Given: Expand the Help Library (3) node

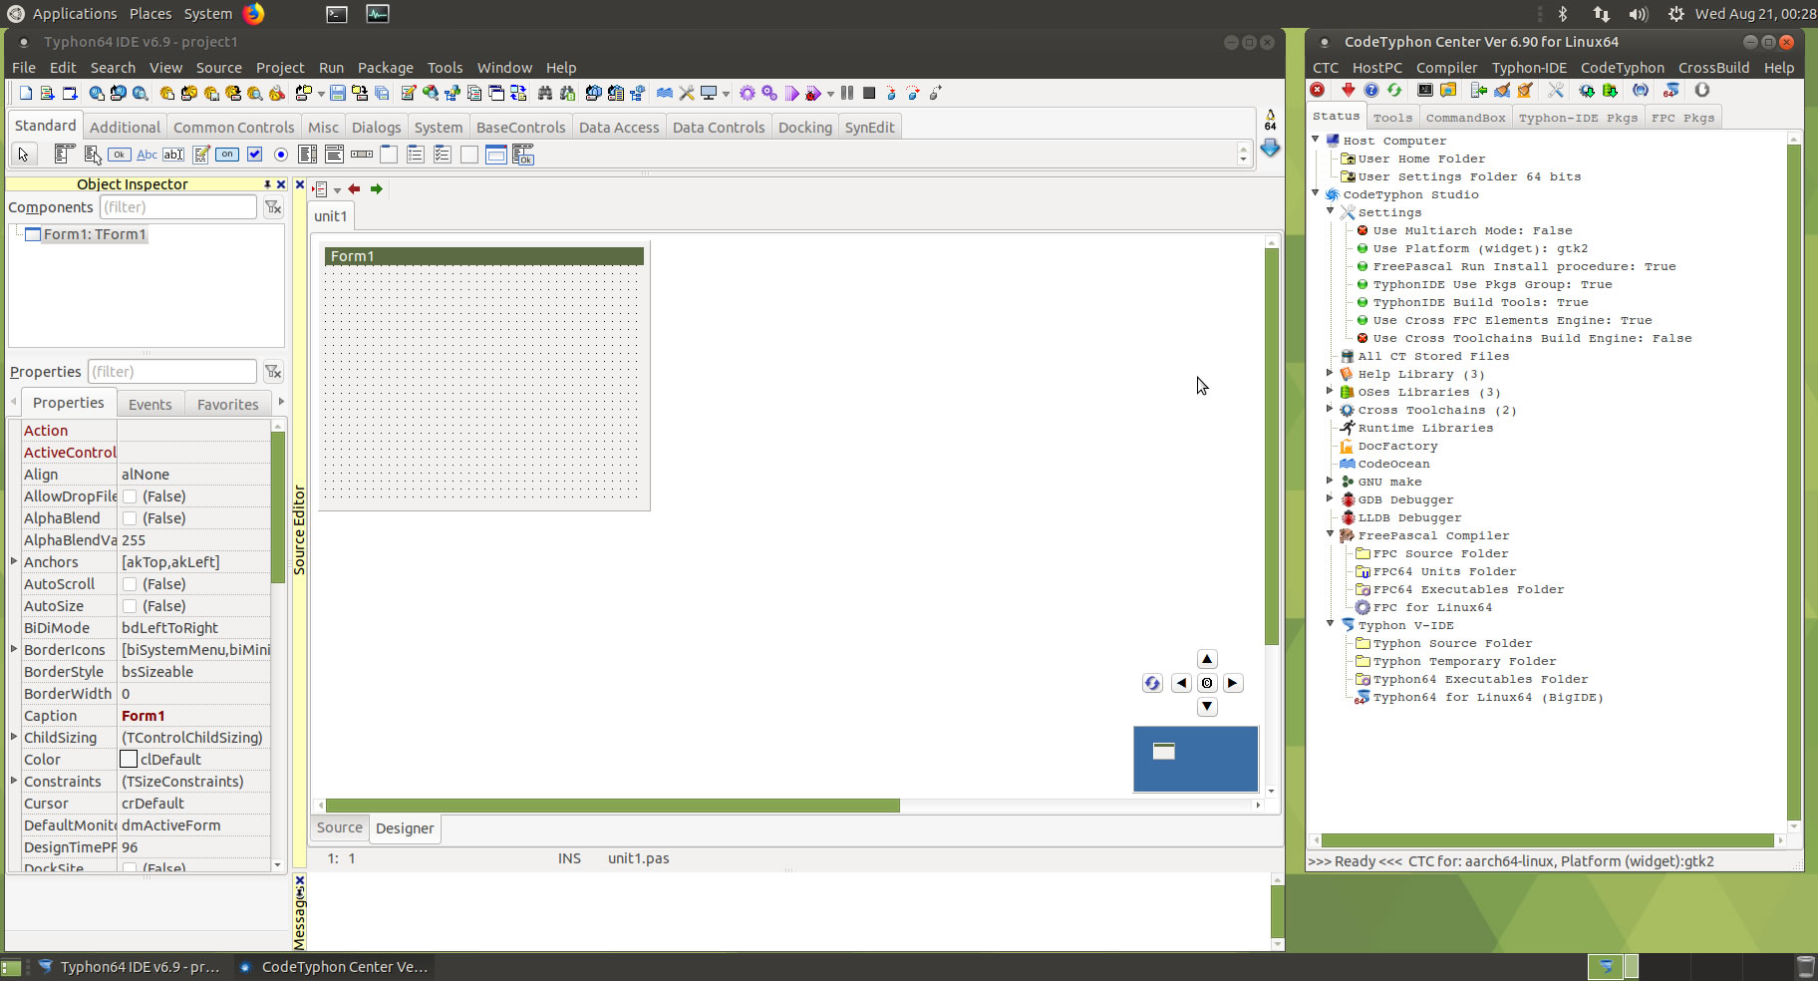Looking at the screenshot, I should tap(1331, 373).
